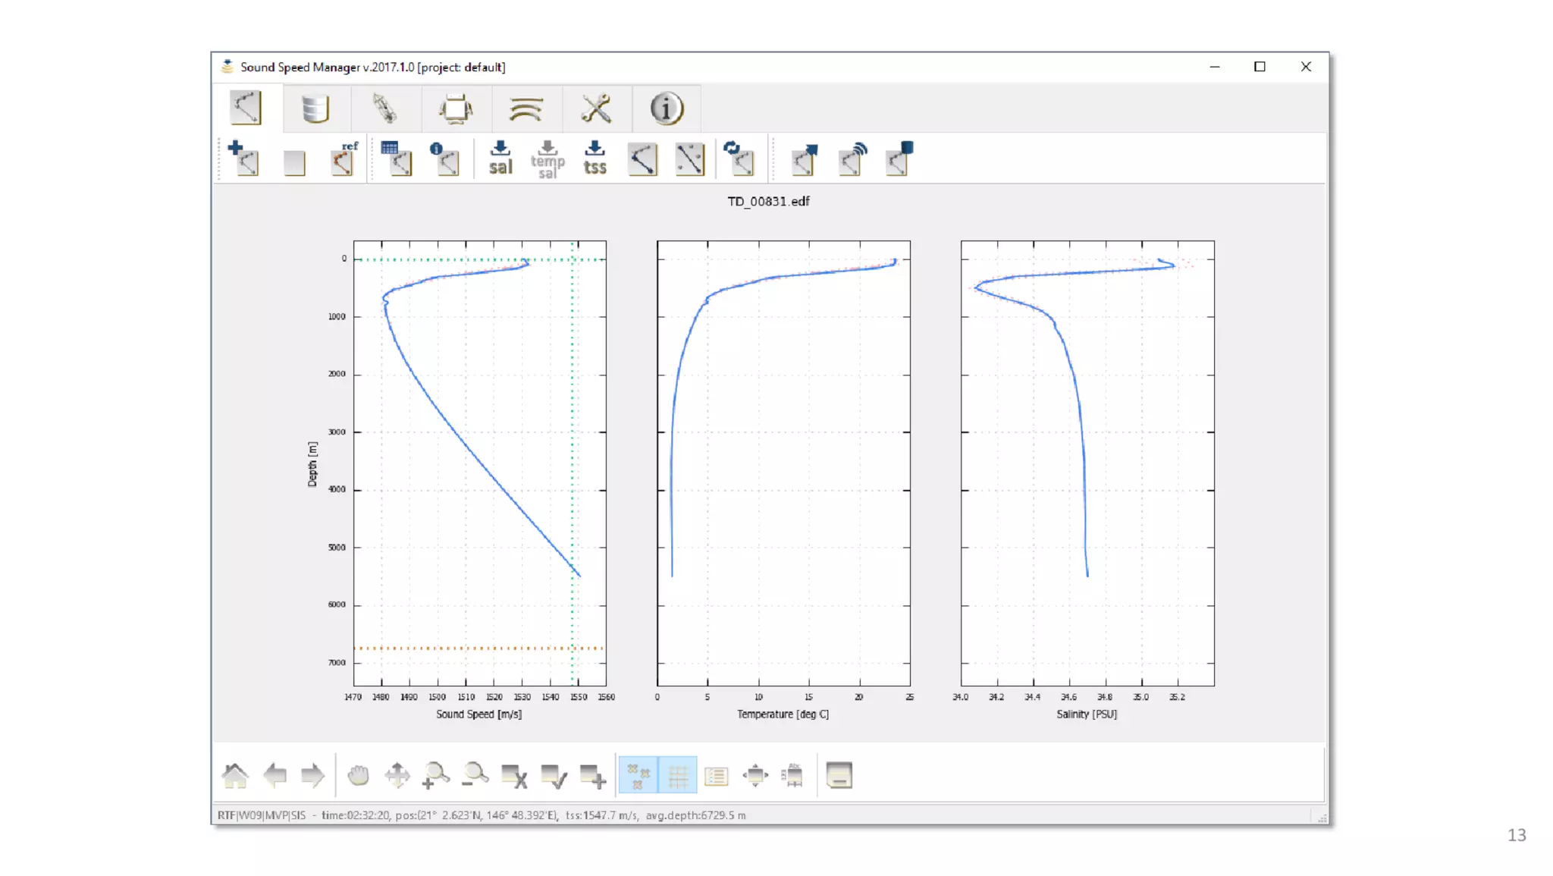Click the transmit data icon with signal waves

[x=852, y=159]
